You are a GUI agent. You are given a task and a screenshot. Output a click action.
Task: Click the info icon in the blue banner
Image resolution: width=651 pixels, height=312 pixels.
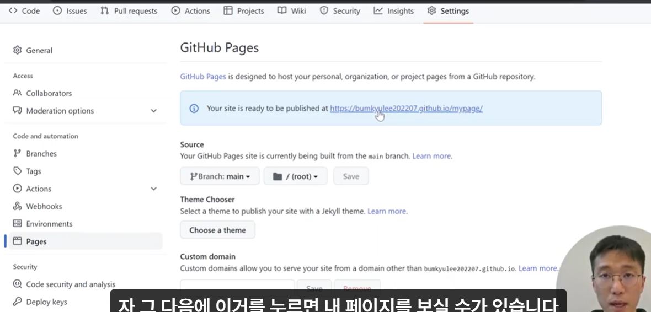(194, 108)
